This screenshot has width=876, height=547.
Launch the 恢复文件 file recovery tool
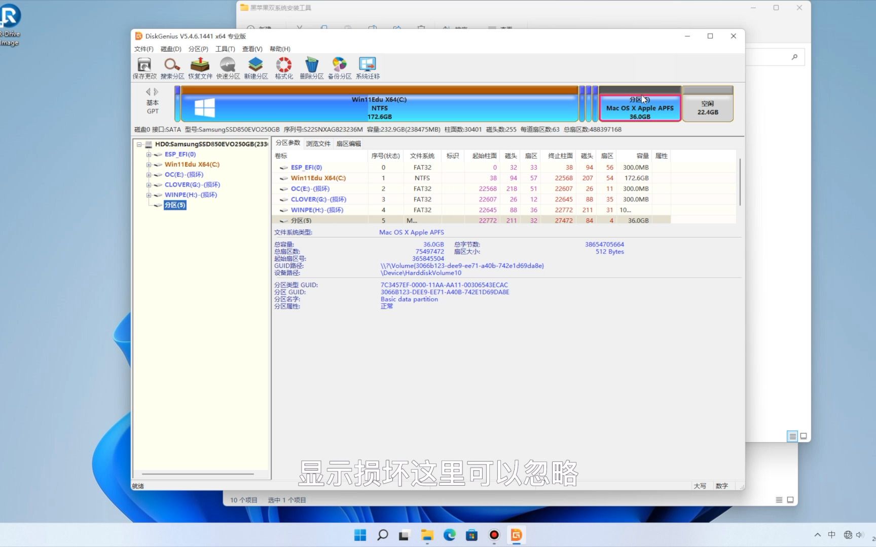(x=200, y=68)
